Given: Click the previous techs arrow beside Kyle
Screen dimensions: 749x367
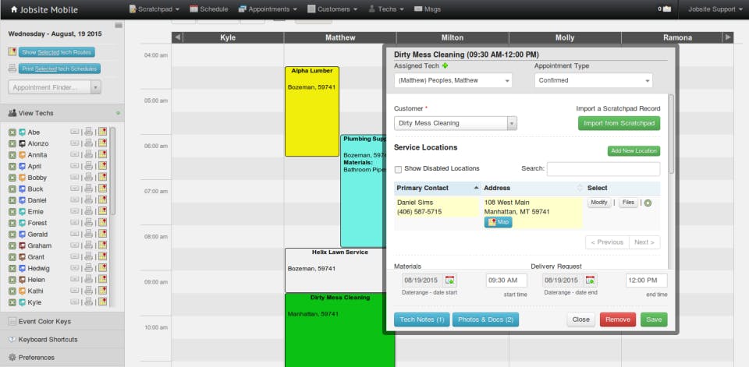Looking at the screenshot, I should coord(177,37).
